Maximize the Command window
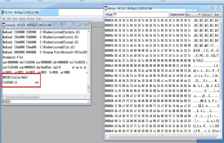 (80, 24)
